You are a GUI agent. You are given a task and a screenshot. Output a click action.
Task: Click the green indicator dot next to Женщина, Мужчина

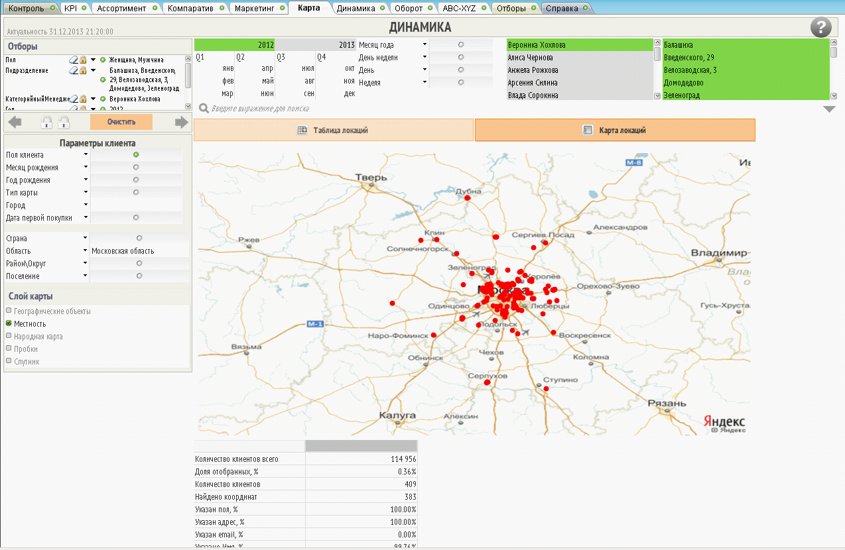103,60
